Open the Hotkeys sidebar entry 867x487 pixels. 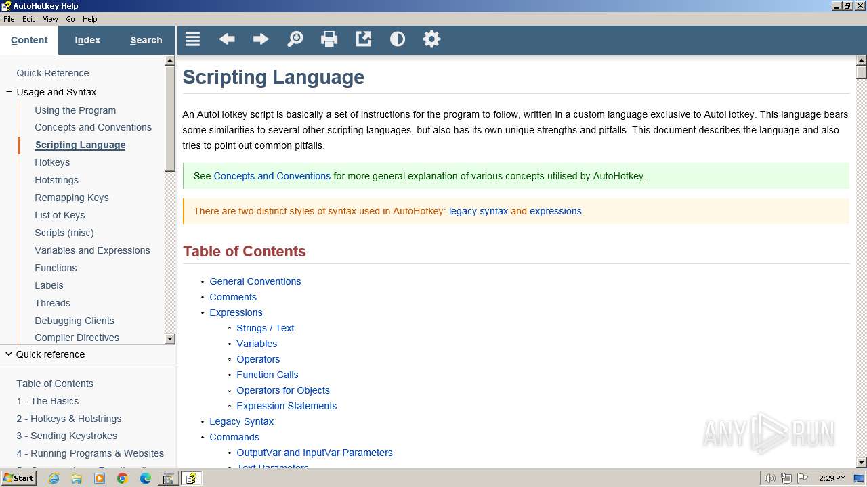(52, 162)
